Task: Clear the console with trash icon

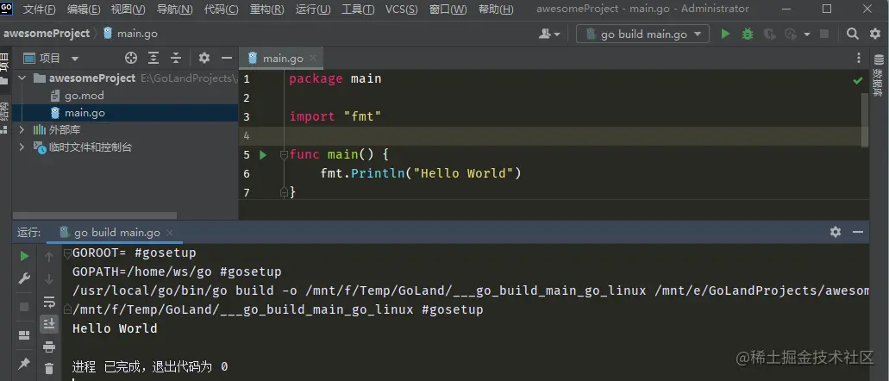Action: coord(49,369)
